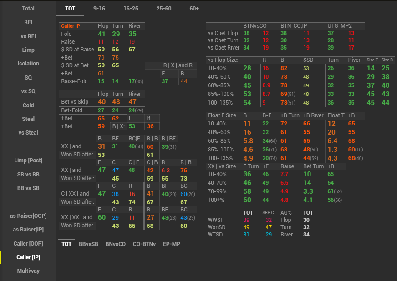Switch to the 25-60 tab
The height and width of the screenshot is (281, 397).
coord(164,8)
